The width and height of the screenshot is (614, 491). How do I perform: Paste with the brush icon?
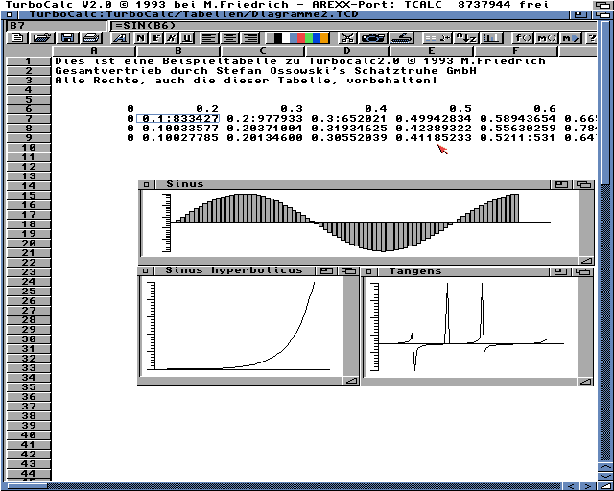[x=401, y=38]
